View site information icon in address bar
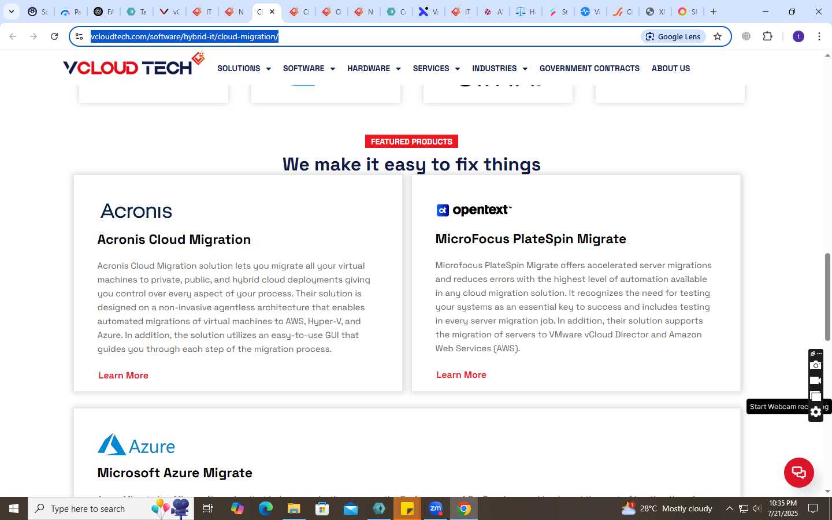This screenshot has height=520, width=832. (79, 36)
